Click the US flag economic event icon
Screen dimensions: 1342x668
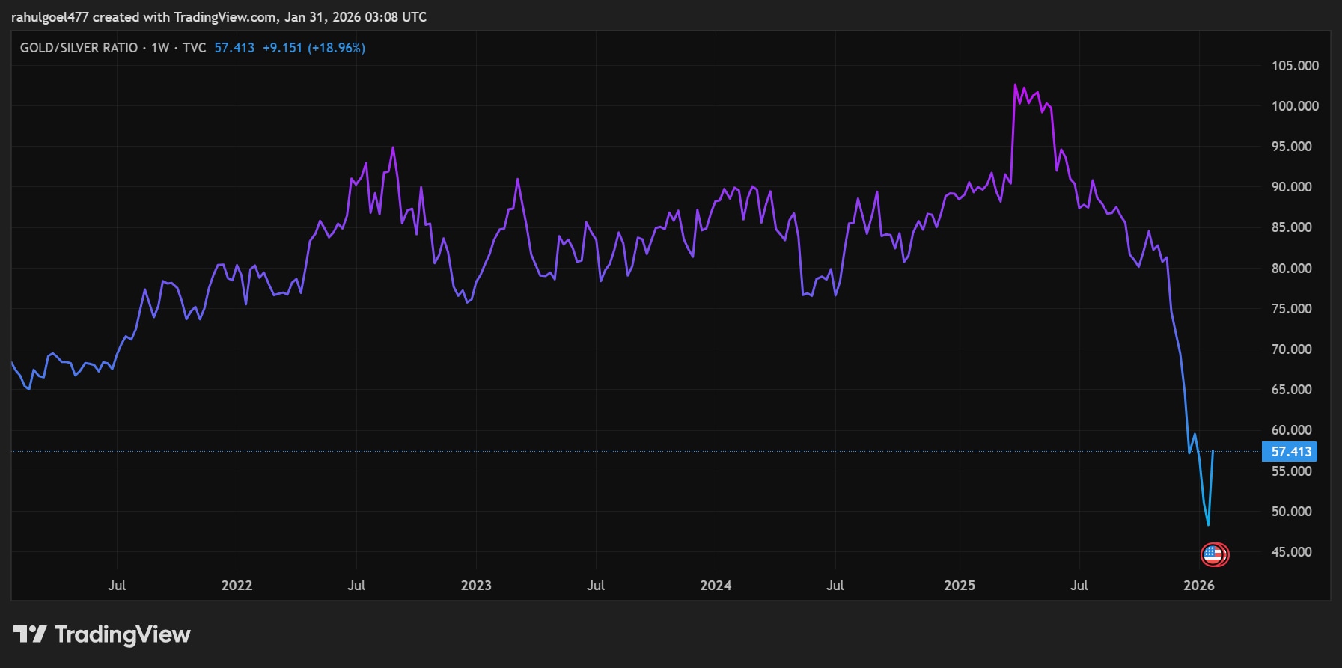tap(1213, 554)
